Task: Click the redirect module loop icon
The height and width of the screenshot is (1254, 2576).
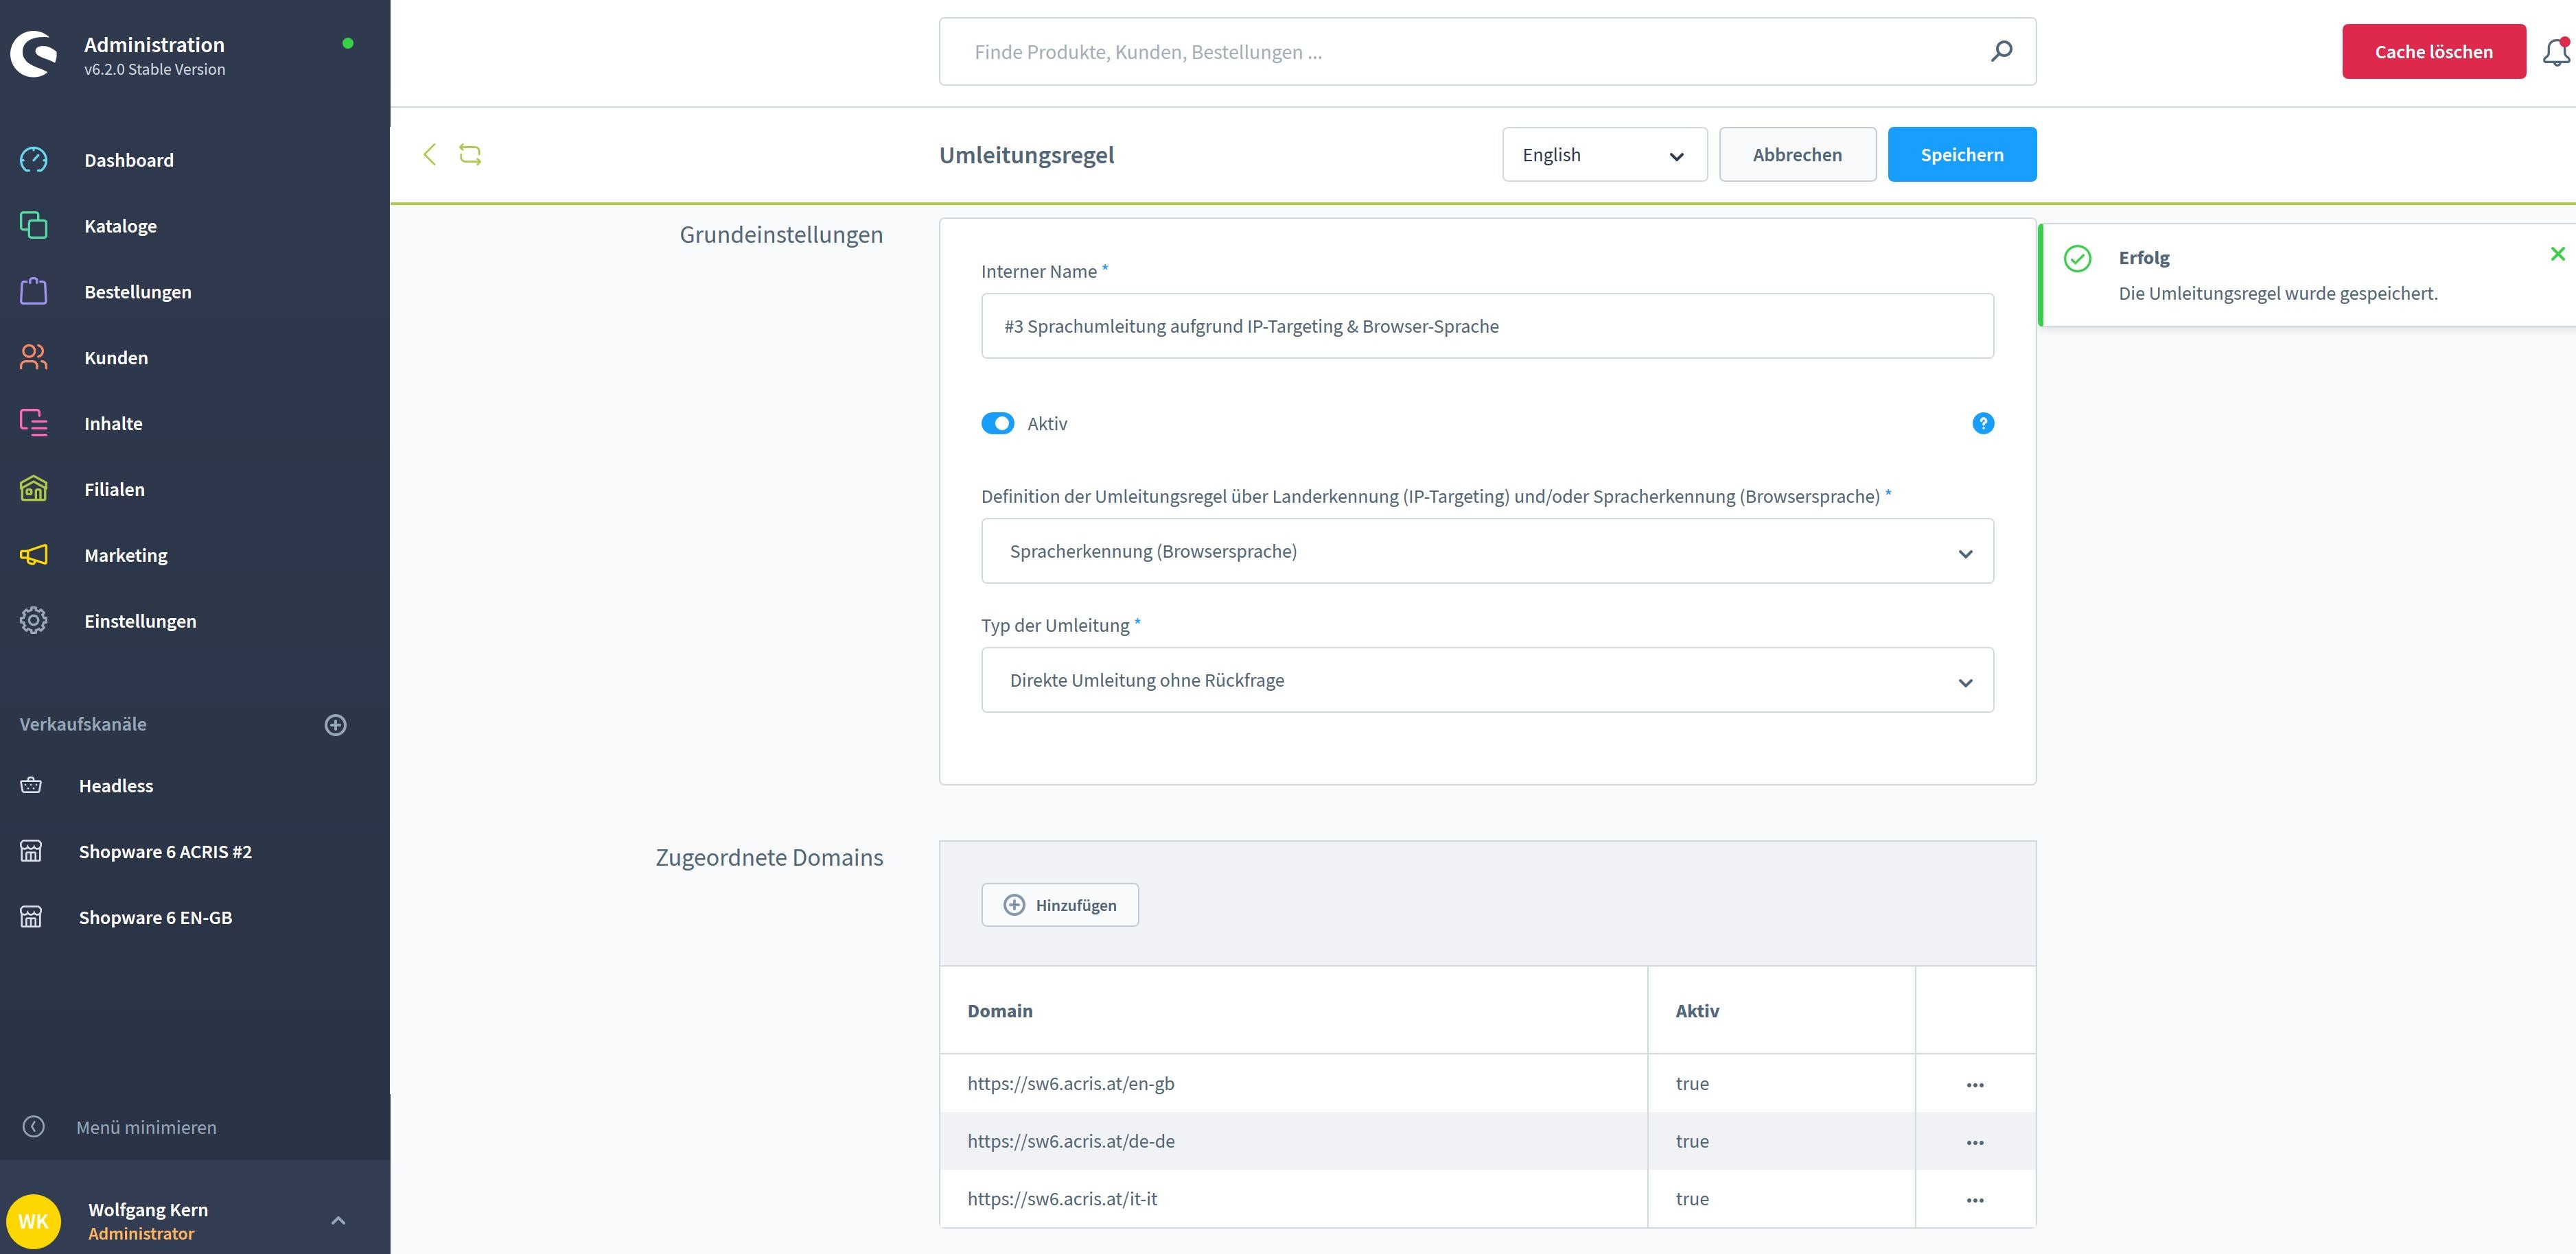Action: coord(470,154)
